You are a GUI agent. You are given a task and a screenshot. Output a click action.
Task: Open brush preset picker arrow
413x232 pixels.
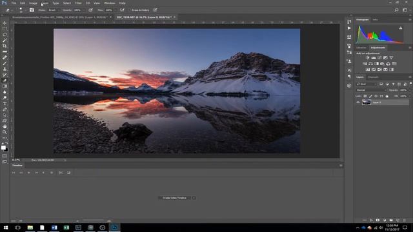(25, 10)
